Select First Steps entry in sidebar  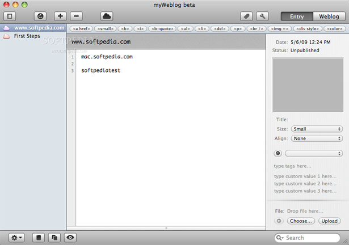point(33,36)
